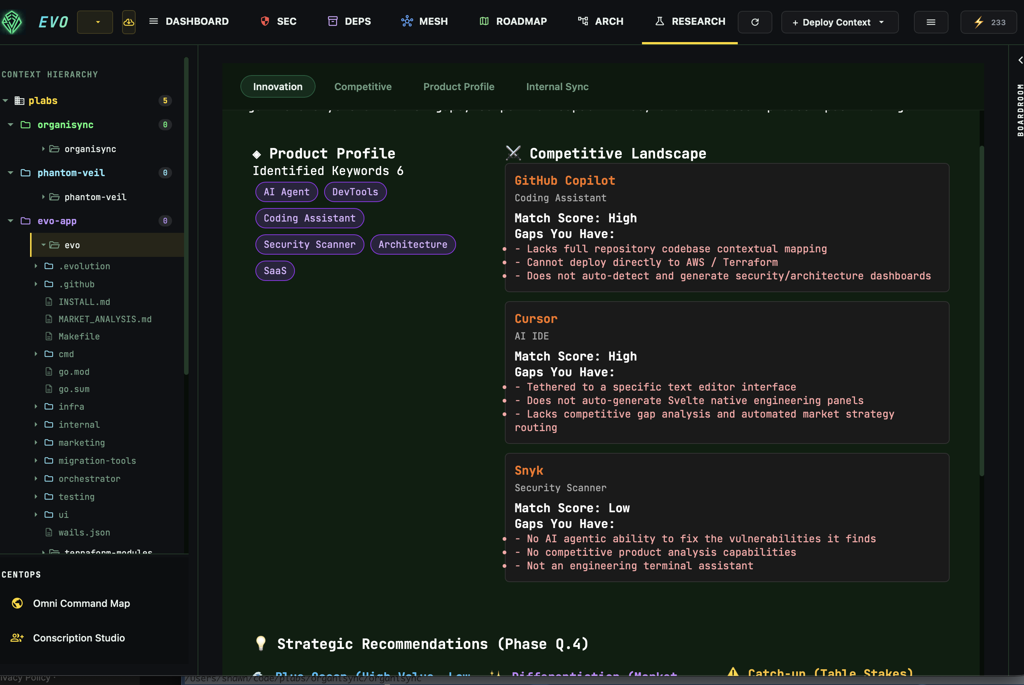Click the cloud download icon button
This screenshot has height=685, width=1024.
pos(128,22)
